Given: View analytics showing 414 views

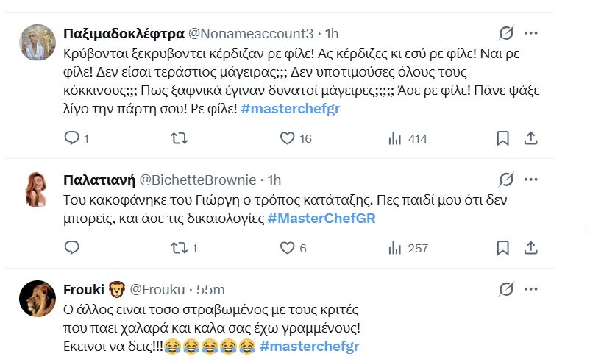Looking at the screenshot, I should 395,138.
